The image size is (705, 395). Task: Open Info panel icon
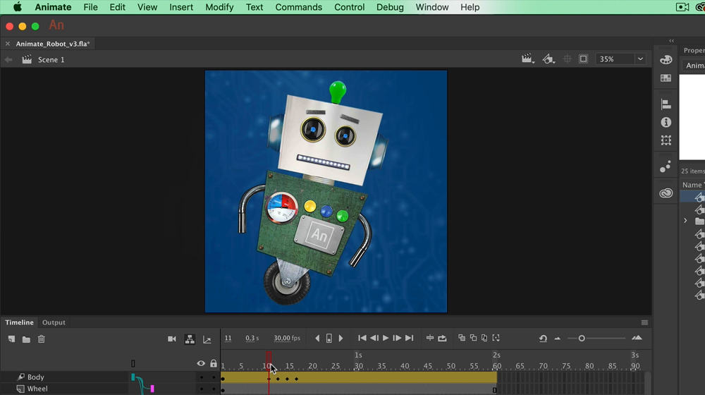[666, 122]
